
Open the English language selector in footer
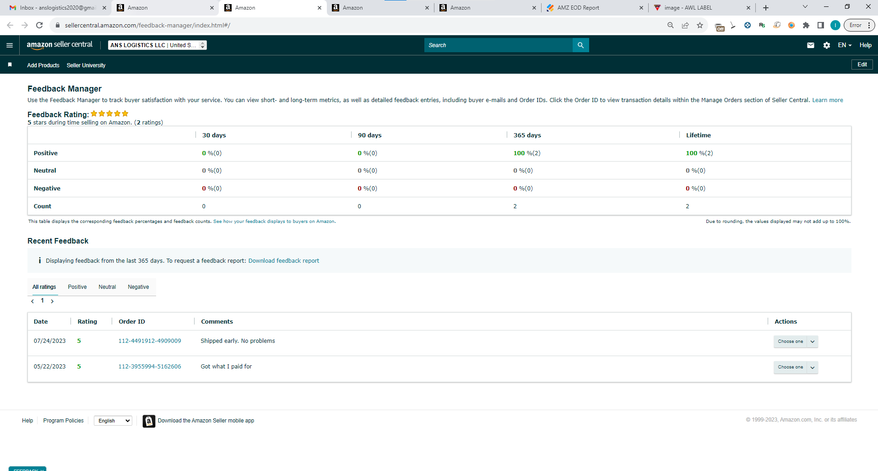coord(113,421)
